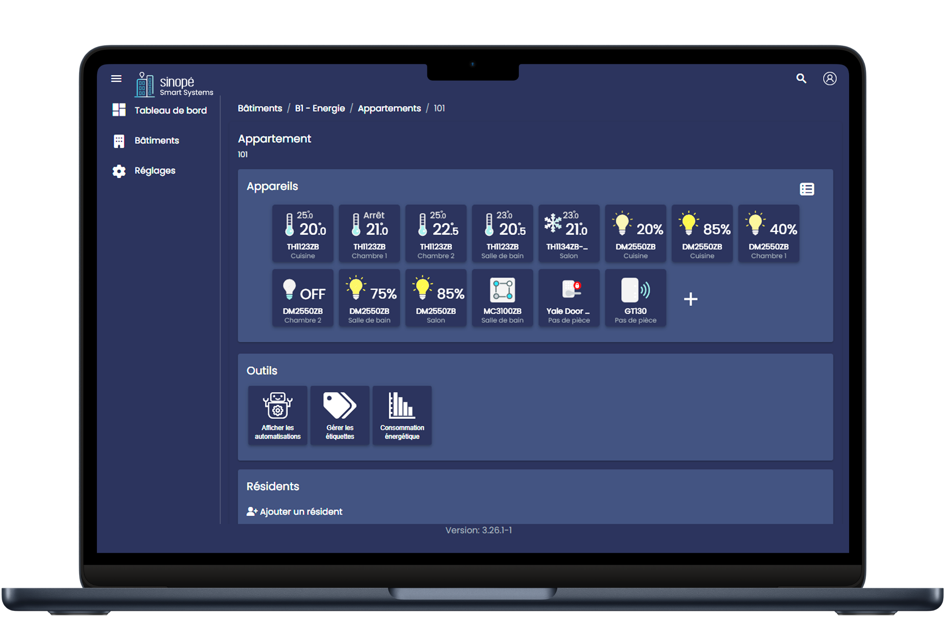Image resolution: width=946 pixels, height=617 pixels.
Task: Switch devices to list view icon
Action: click(x=807, y=189)
